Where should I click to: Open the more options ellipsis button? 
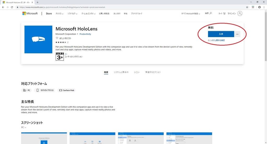(237, 34)
